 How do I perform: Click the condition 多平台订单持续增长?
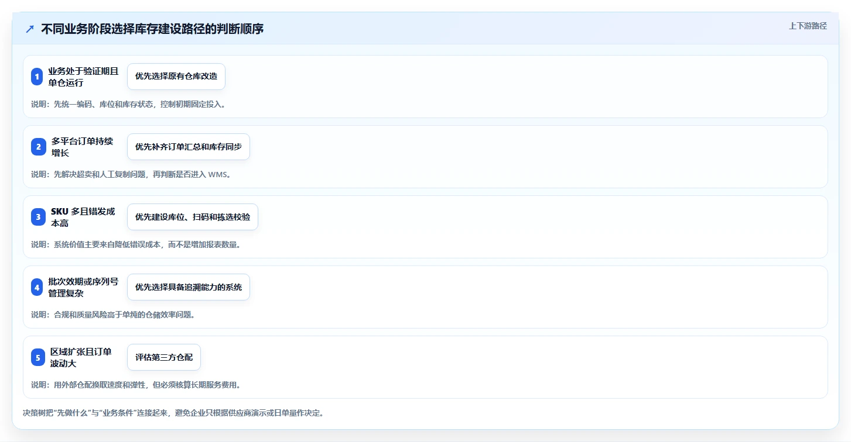point(82,147)
